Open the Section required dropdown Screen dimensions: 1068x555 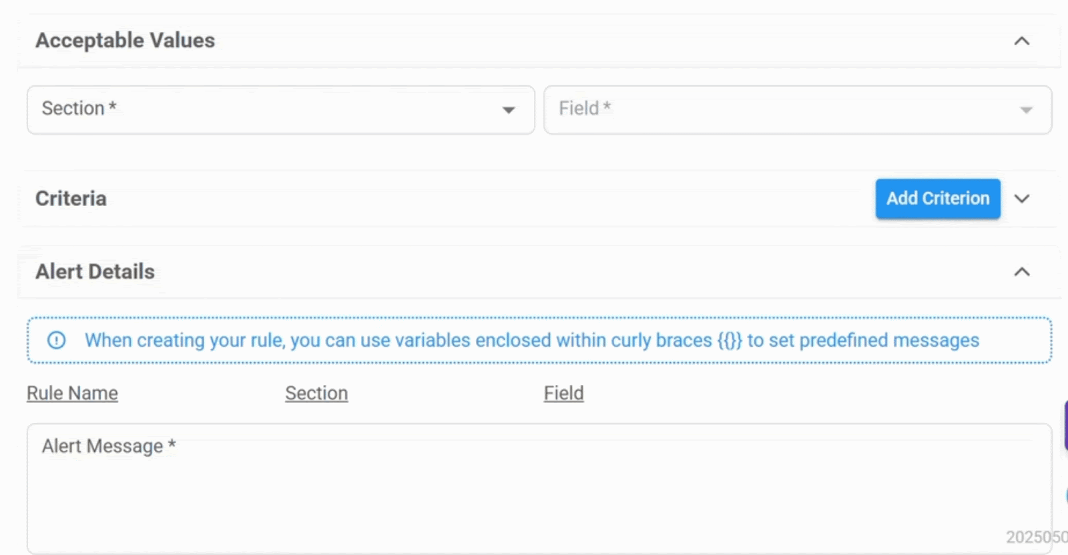pos(280,109)
